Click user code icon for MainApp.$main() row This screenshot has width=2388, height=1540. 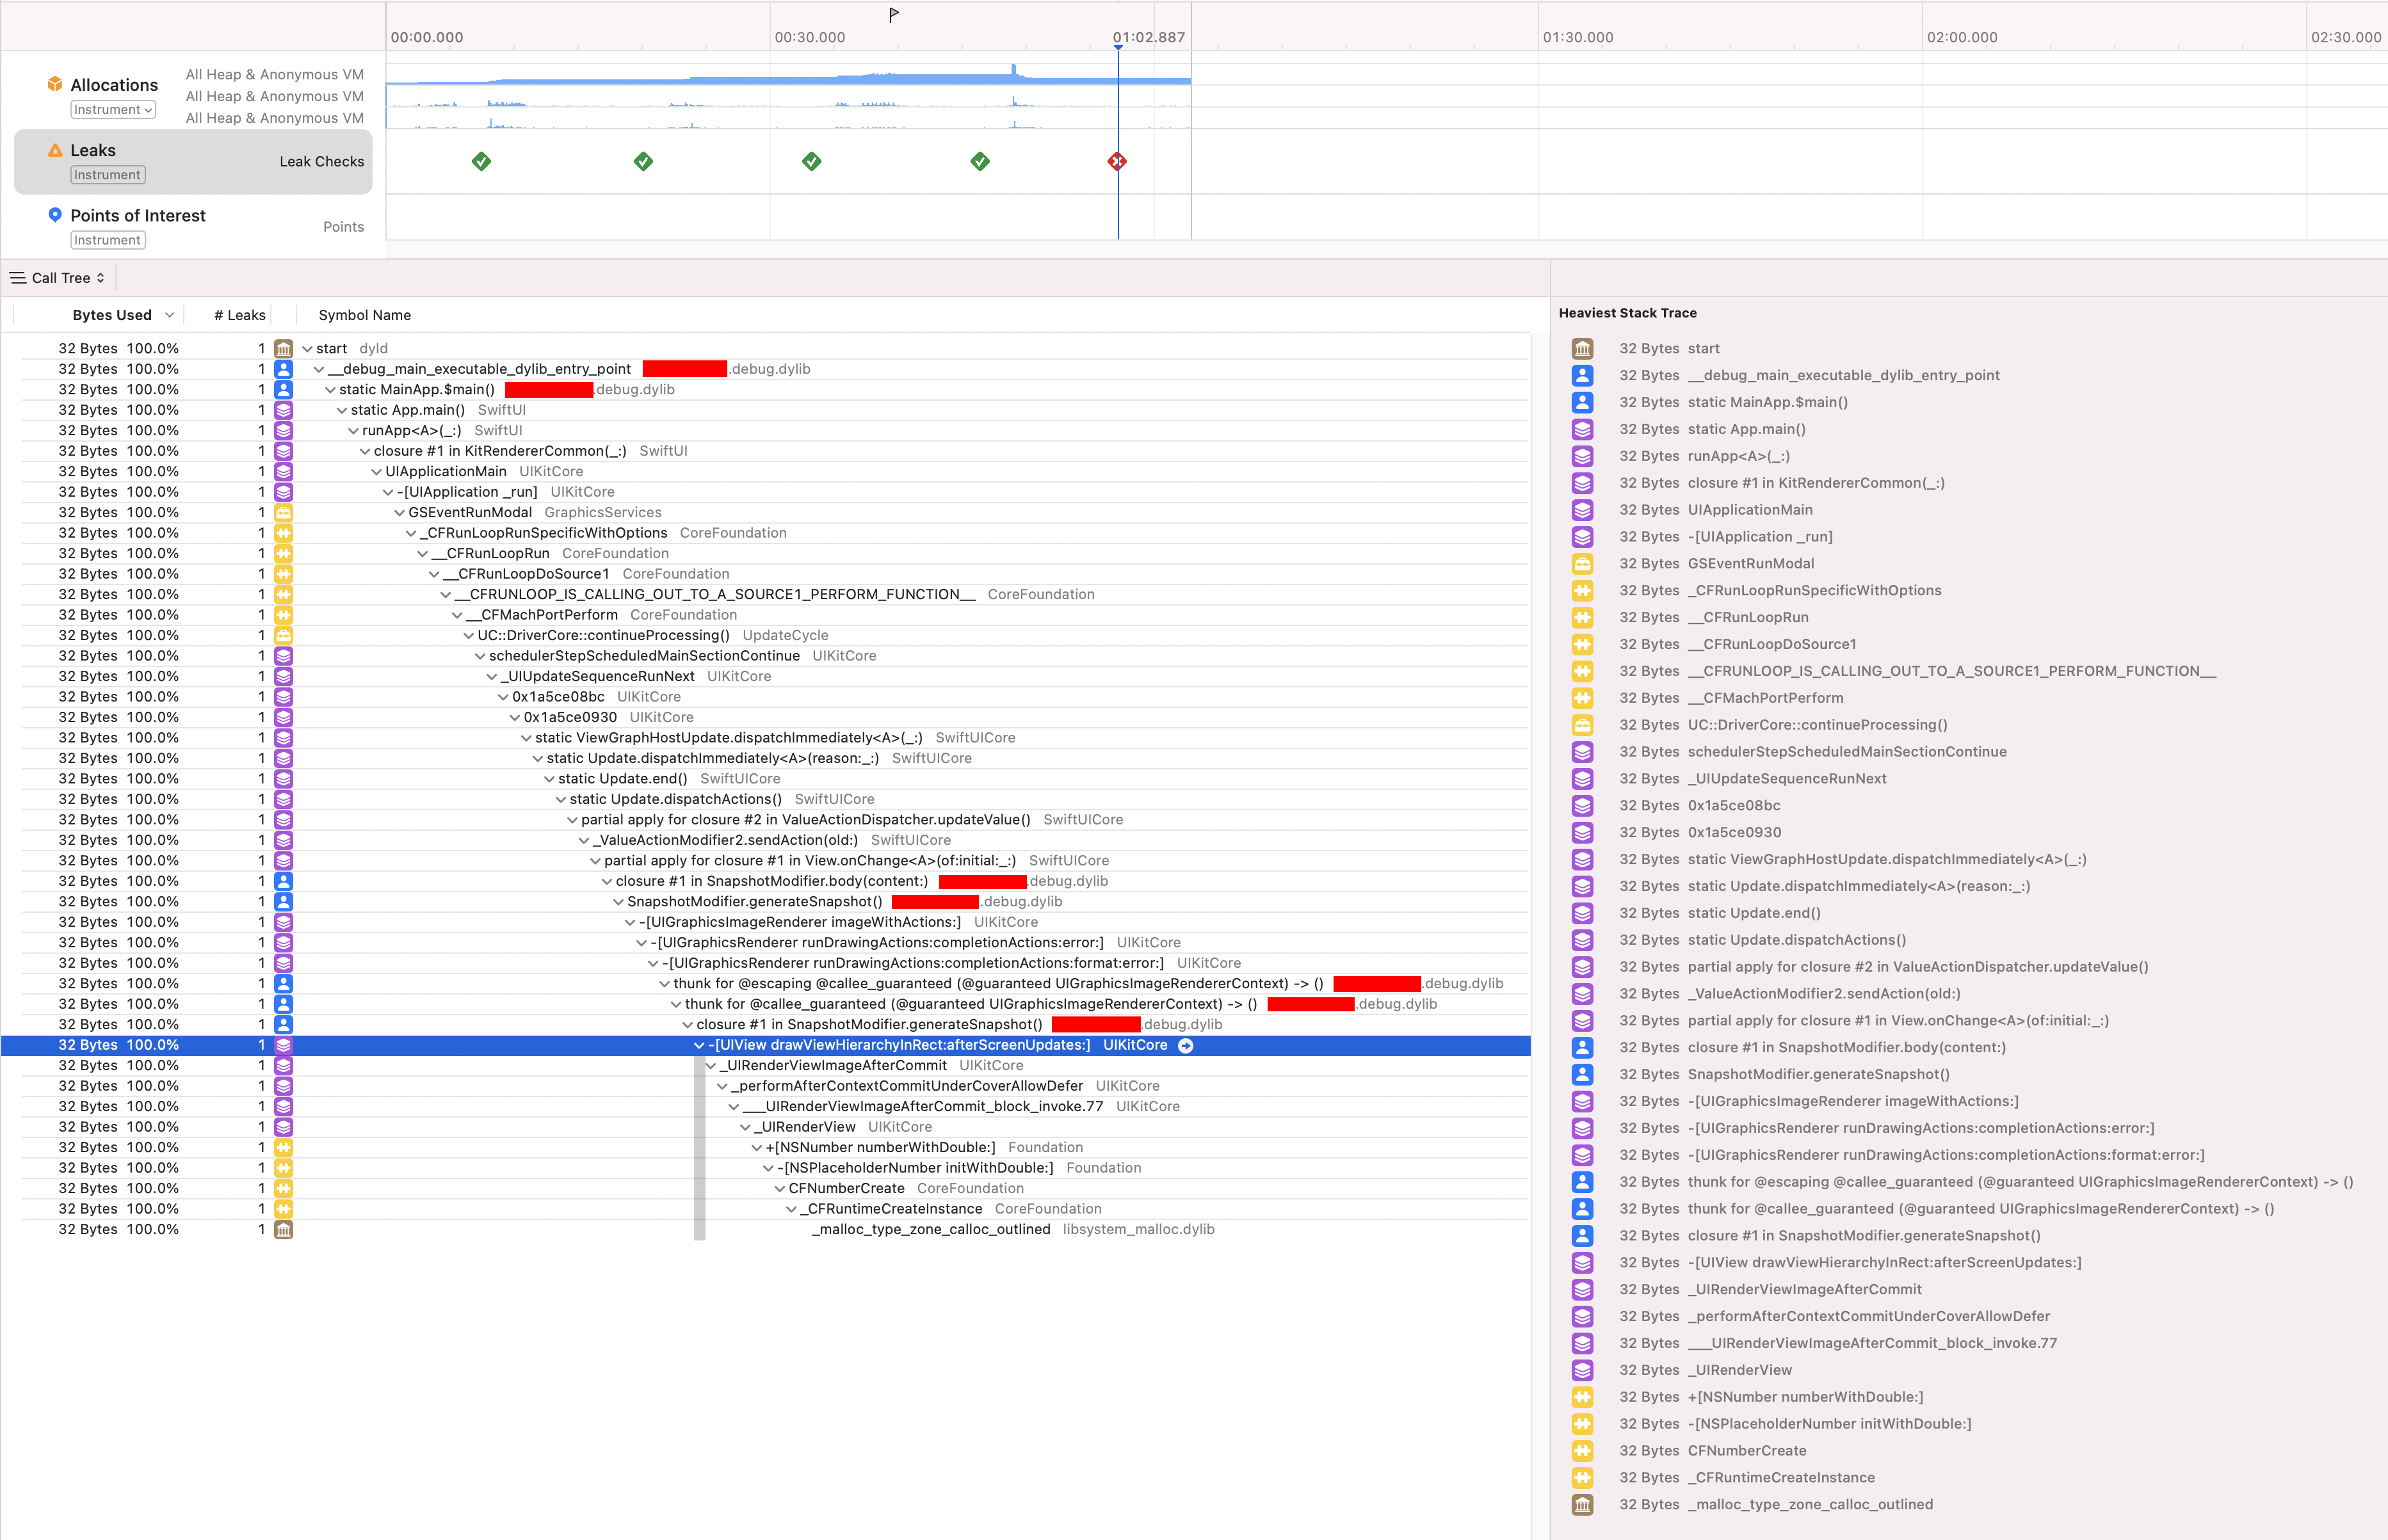tap(284, 390)
